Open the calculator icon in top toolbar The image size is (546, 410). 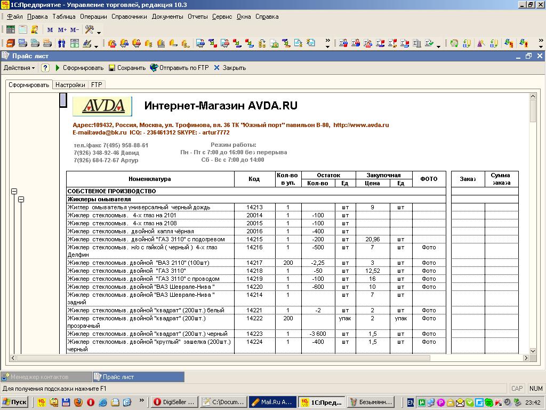11,30
